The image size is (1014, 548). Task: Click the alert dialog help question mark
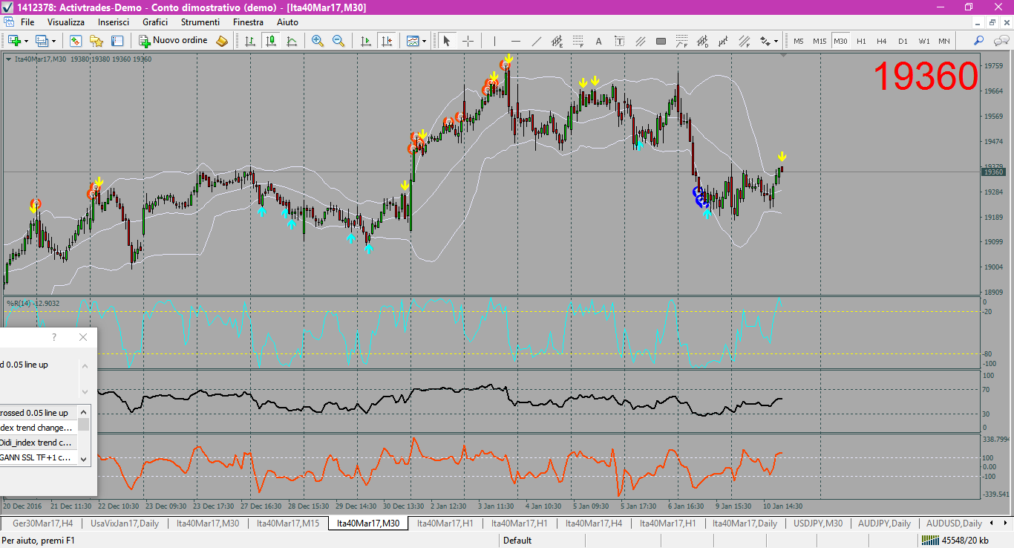pyautogui.click(x=53, y=337)
